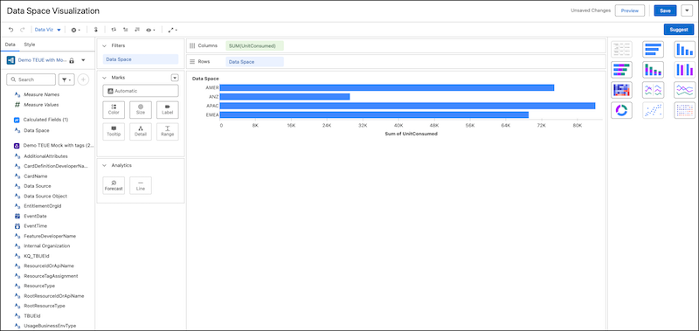The height and width of the screenshot is (331, 699).
Task: Select the scatter plot chart type
Action: click(x=653, y=110)
